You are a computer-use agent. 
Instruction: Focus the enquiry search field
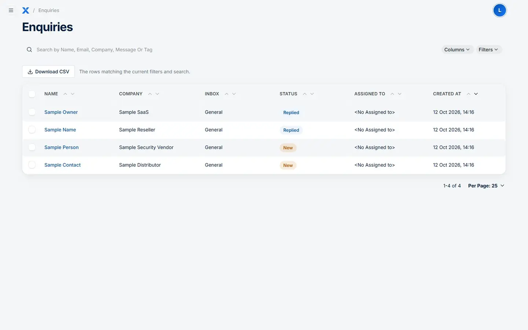coord(231,49)
